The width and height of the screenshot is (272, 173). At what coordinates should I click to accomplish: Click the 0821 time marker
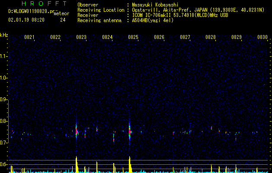click(29, 37)
